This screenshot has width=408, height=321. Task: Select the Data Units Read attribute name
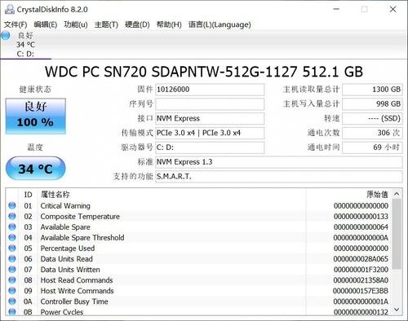point(66,259)
